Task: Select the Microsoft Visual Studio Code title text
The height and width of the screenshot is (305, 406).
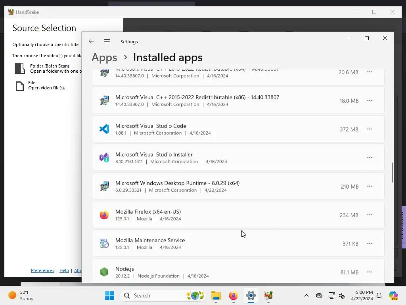Action: tap(151, 126)
